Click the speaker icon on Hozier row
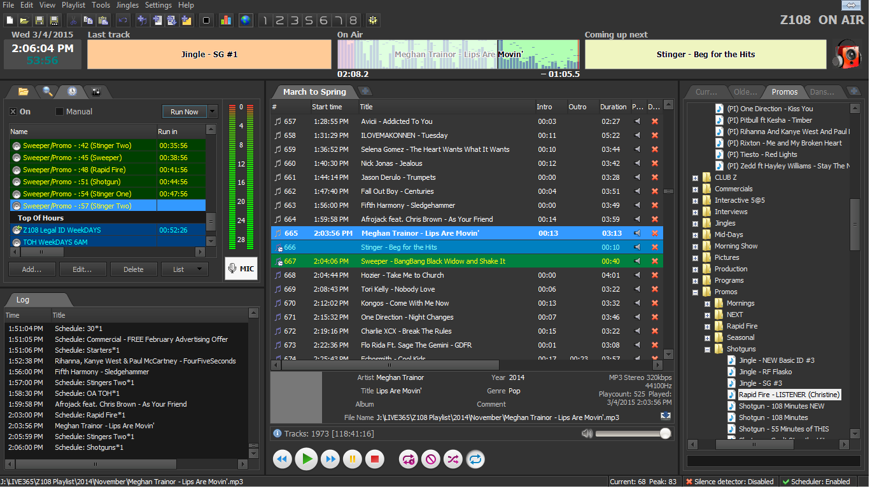The width and height of the screenshot is (870, 488). [637, 275]
